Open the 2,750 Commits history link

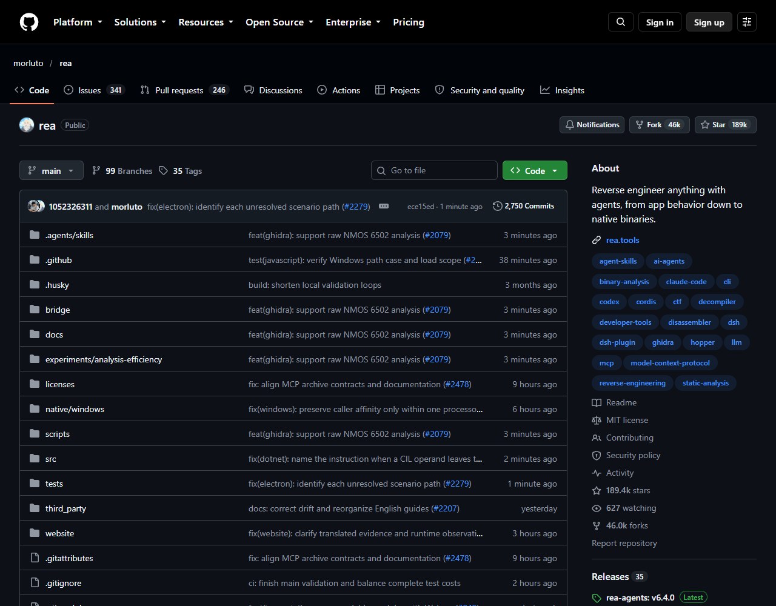[524, 206]
